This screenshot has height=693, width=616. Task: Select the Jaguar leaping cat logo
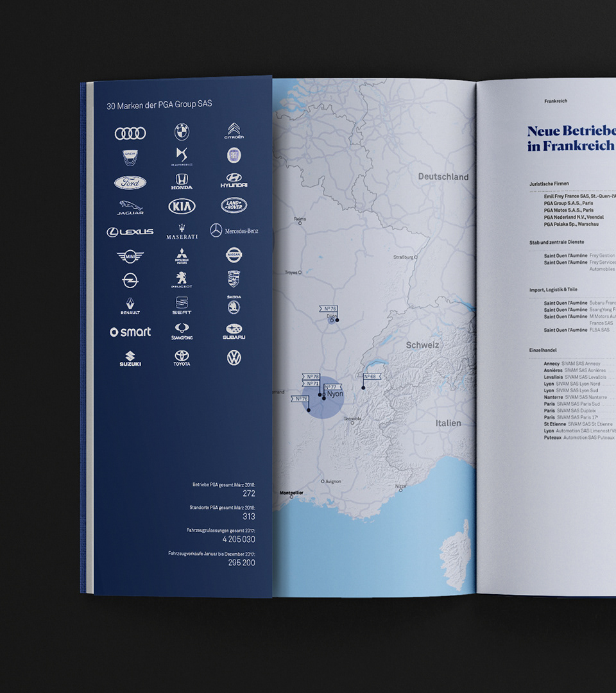click(x=130, y=207)
